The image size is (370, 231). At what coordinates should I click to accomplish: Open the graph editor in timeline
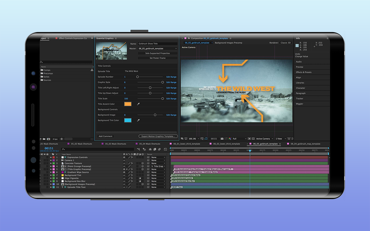coord(165,149)
